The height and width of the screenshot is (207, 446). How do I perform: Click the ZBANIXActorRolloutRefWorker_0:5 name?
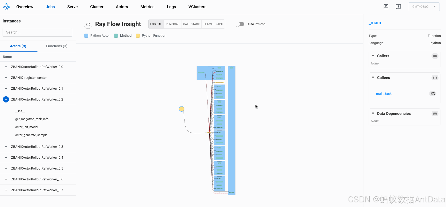click(x=37, y=168)
